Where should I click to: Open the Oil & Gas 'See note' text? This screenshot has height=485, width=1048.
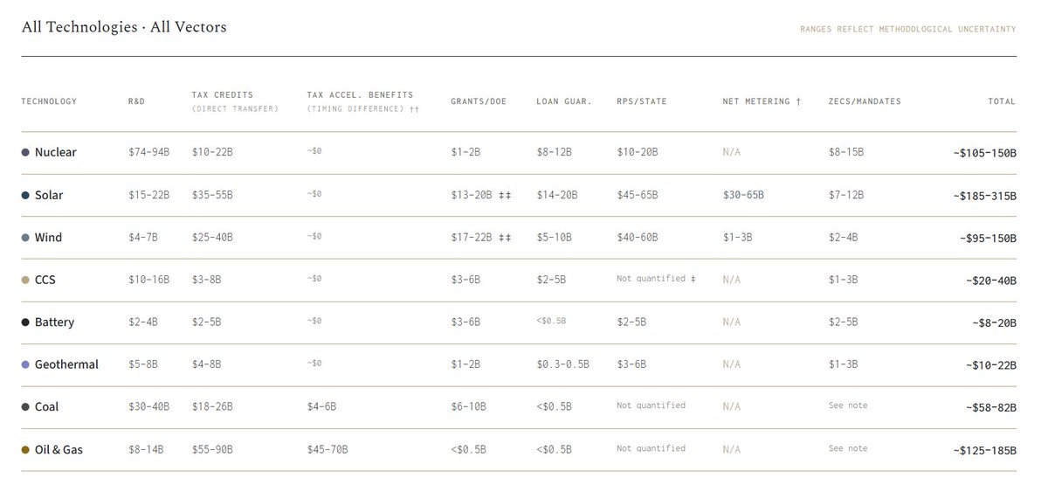(x=848, y=448)
